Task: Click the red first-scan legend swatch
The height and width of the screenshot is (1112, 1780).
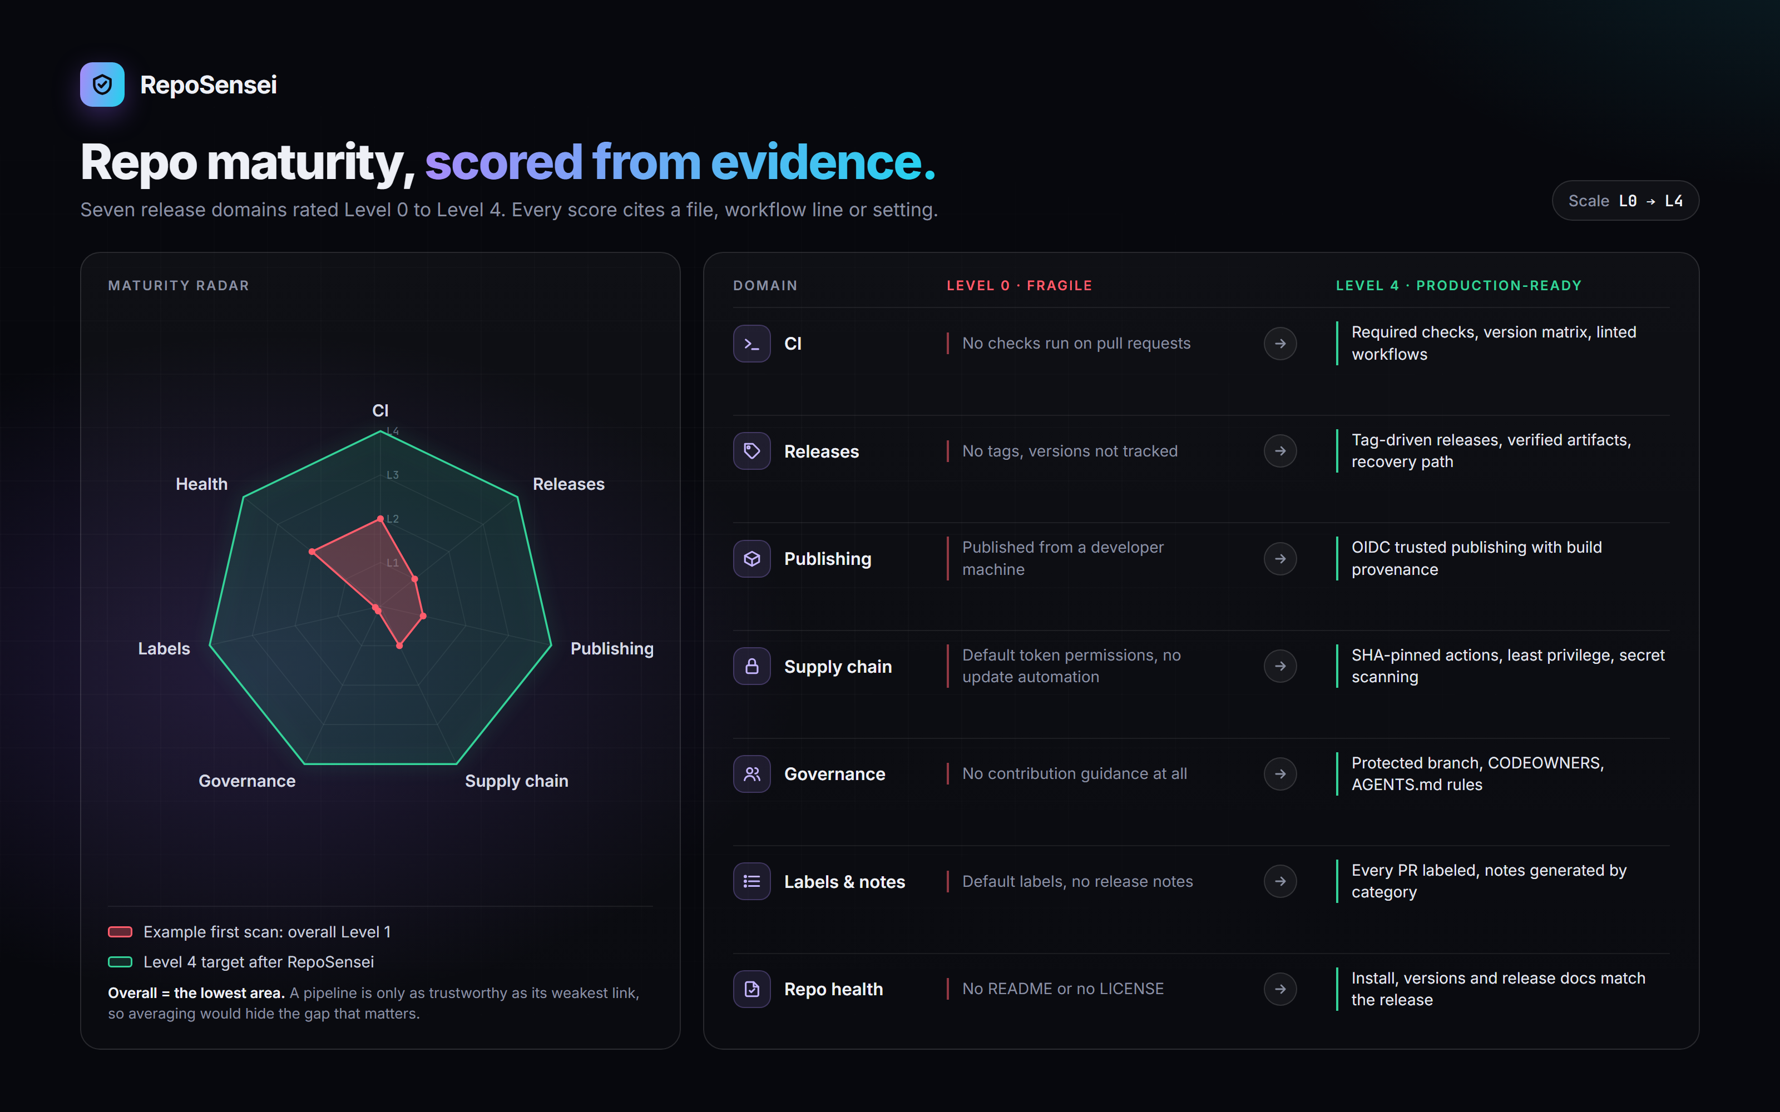Action: coord(120,932)
